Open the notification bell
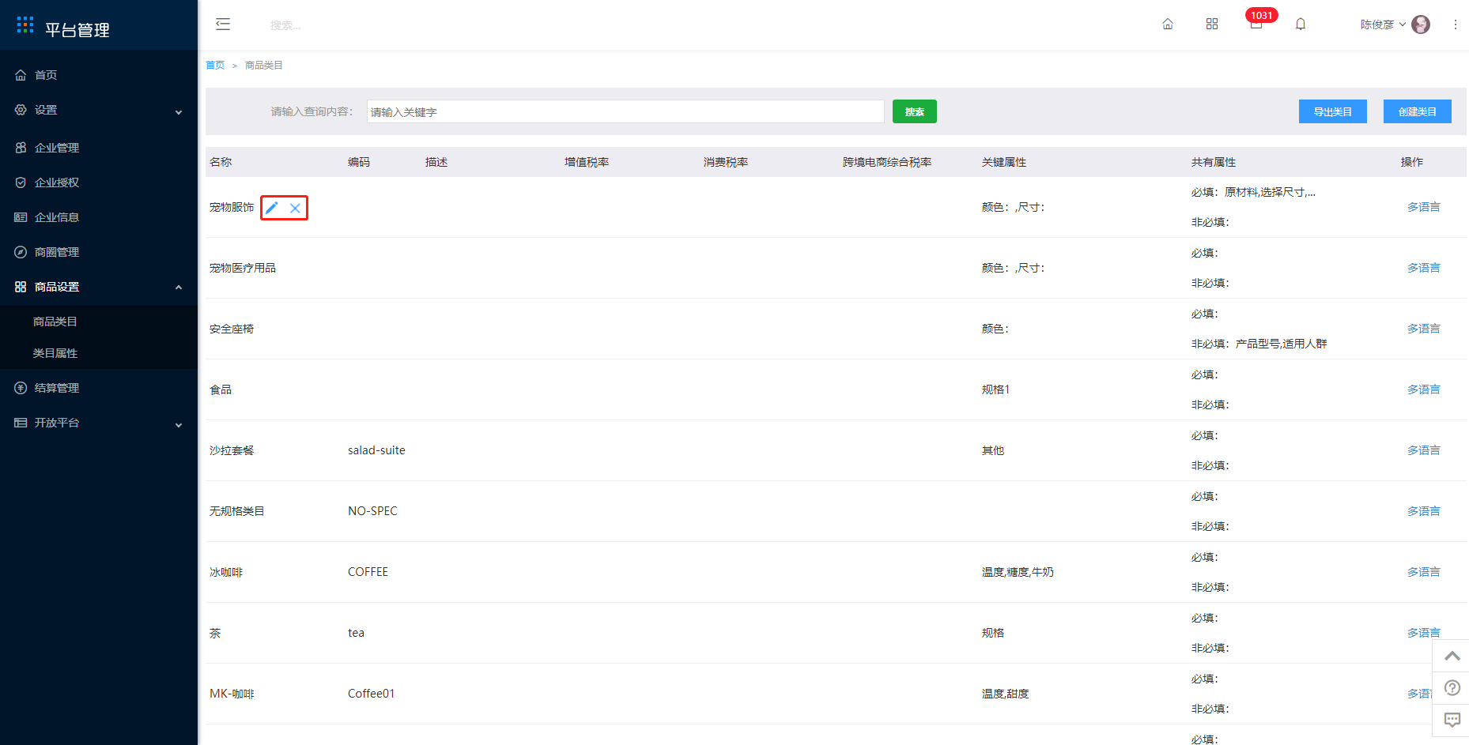The height and width of the screenshot is (745, 1469). click(1301, 24)
